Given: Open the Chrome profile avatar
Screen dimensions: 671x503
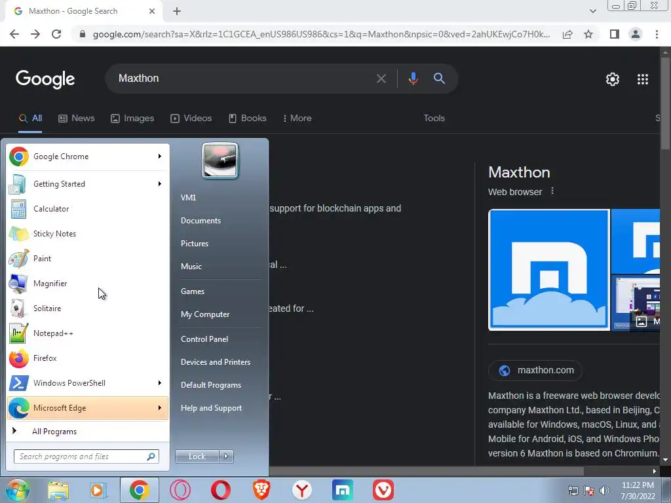Looking at the screenshot, I should click(x=636, y=34).
